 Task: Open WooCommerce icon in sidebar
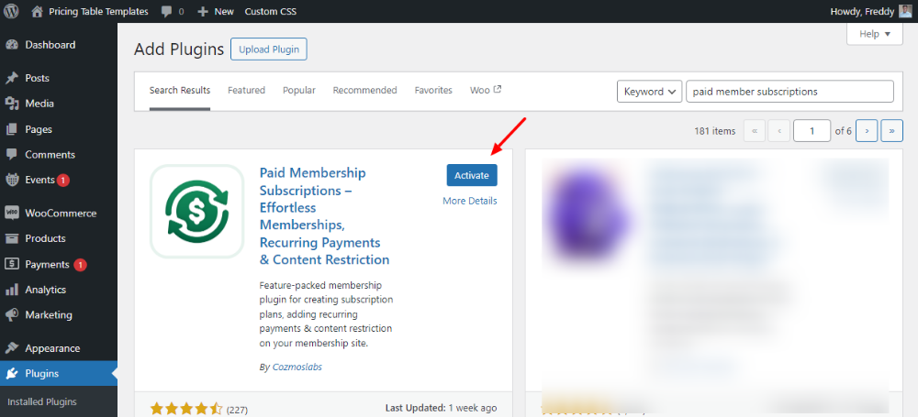[12, 213]
